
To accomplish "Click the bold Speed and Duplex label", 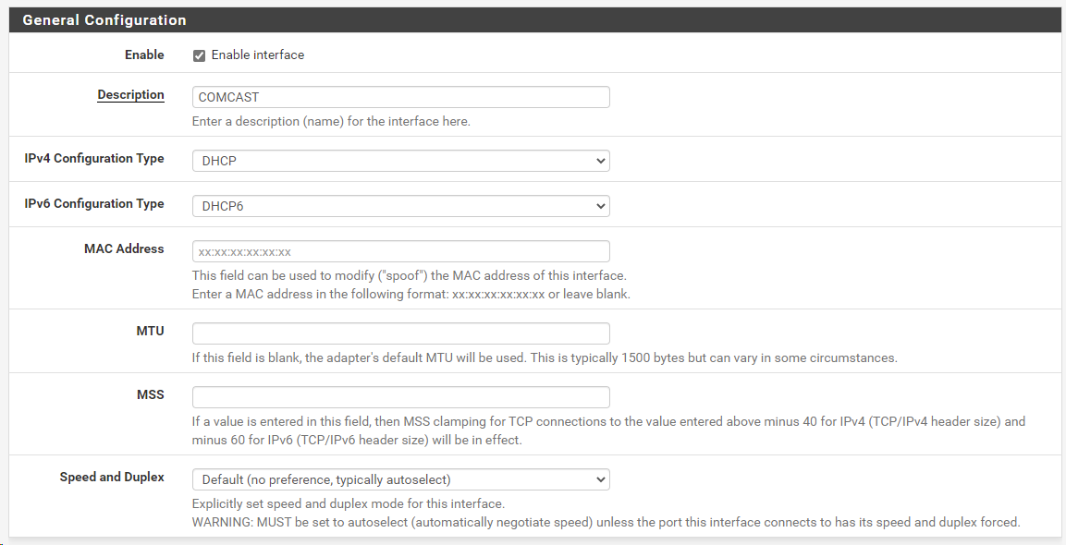I will coord(112,477).
